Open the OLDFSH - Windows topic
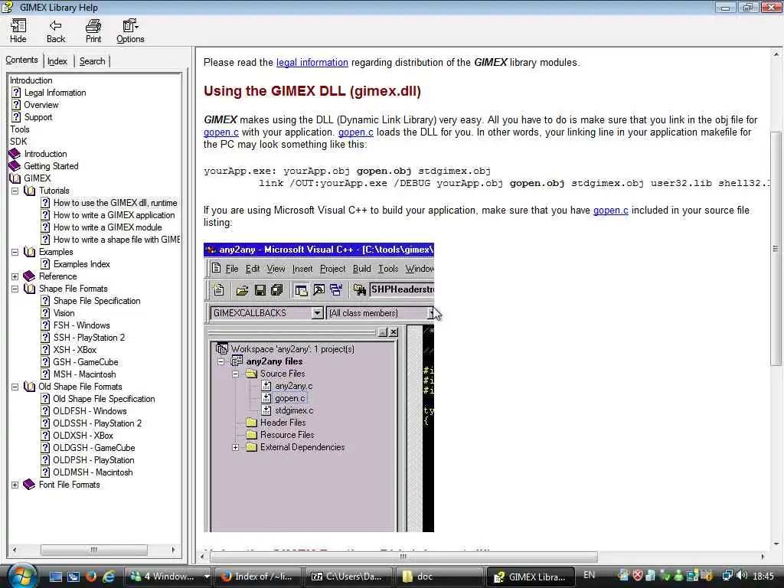This screenshot has width=784, height=588. (90, 411)
